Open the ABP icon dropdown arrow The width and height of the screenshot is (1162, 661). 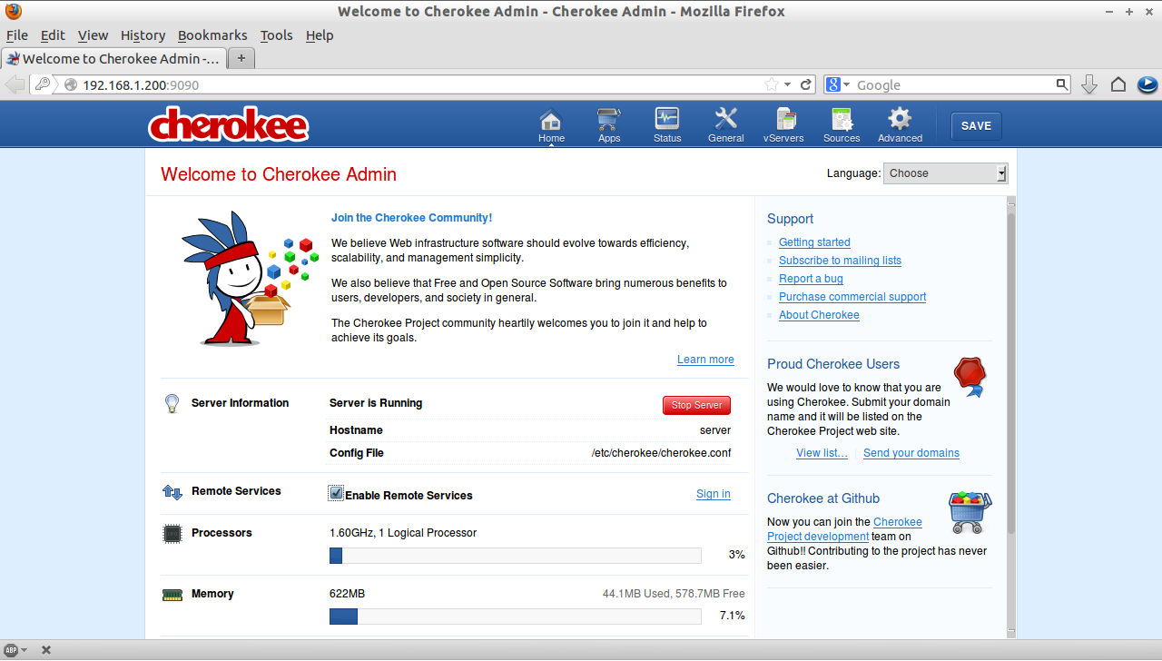pyautogui.click(x=25, y=650)
